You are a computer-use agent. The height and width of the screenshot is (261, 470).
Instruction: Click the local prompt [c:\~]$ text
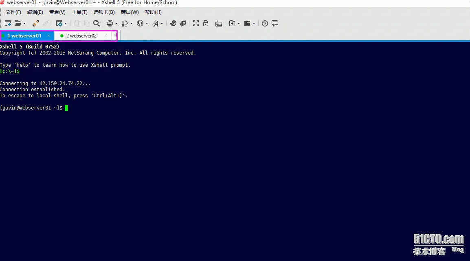10,71
